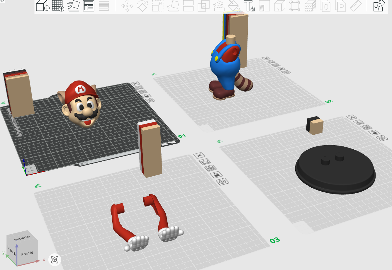Screen dimensions: 392x270
Task: Open plate 01 settings gear
Action: (151, 100)
